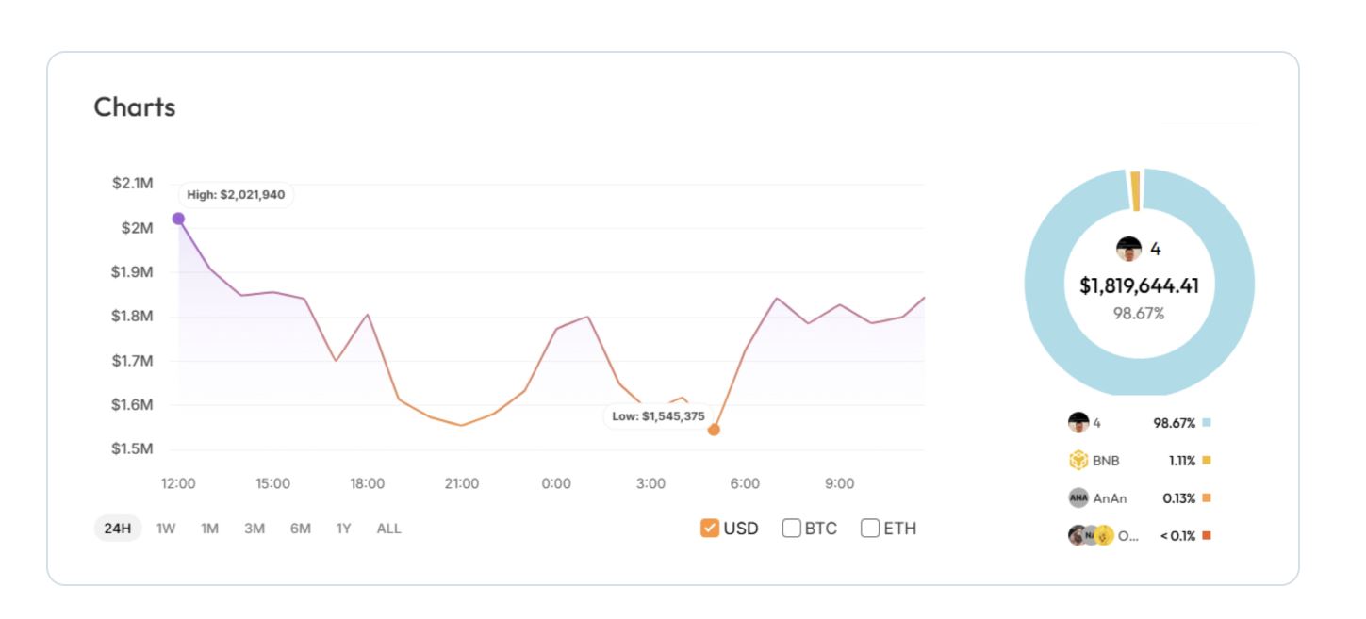Switch chart to 1Y range
This screenshot has width=1366, height=619.
point(344,529)
